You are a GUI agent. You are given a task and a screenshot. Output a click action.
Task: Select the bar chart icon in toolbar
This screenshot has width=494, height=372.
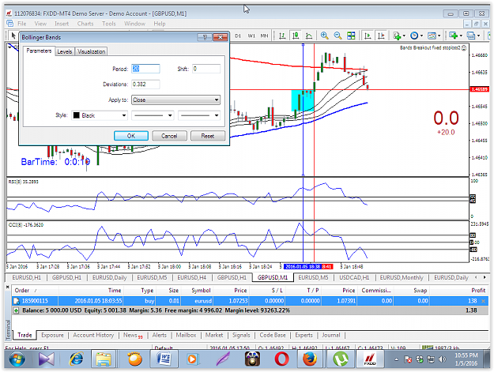click(282, 36)
